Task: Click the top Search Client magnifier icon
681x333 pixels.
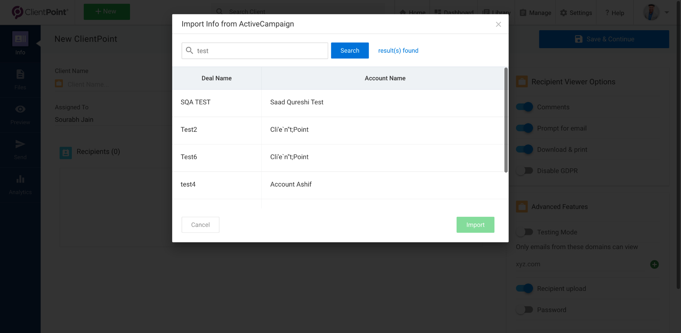Action: [219, 12]
